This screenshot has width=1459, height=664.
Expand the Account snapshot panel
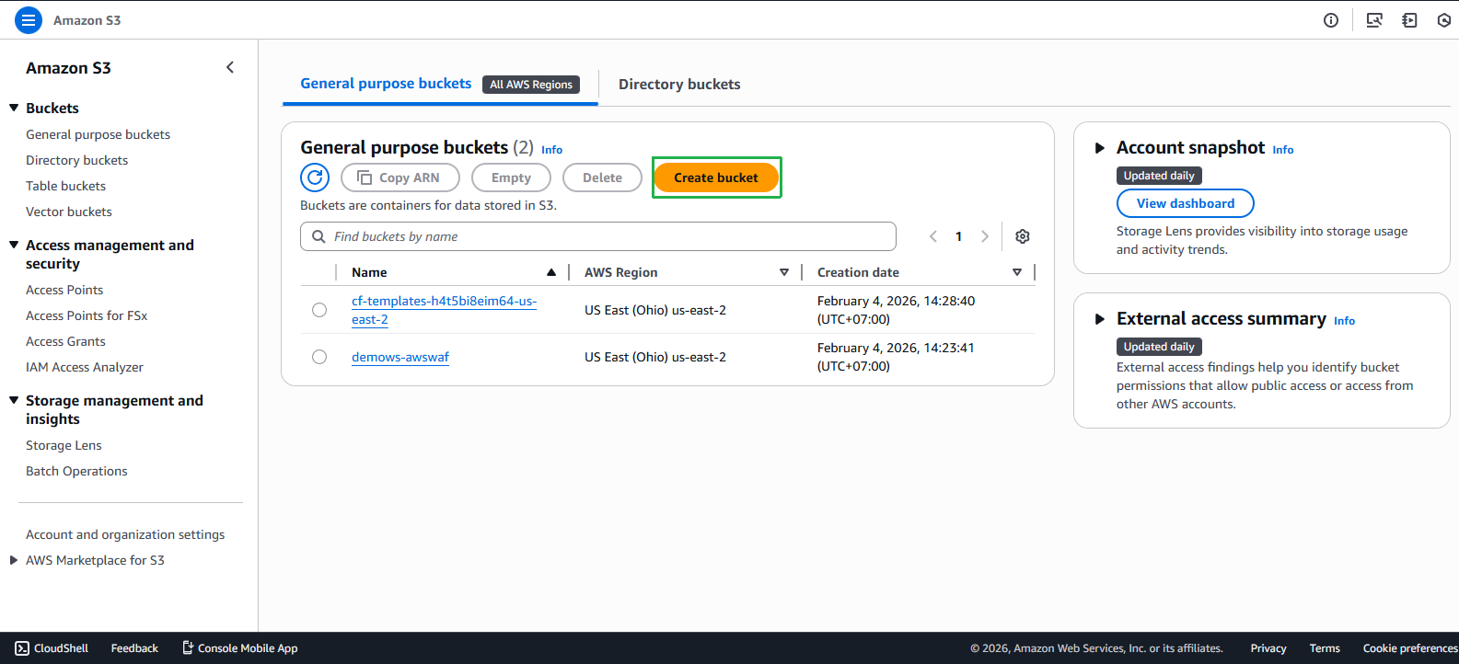point(1099,148)
